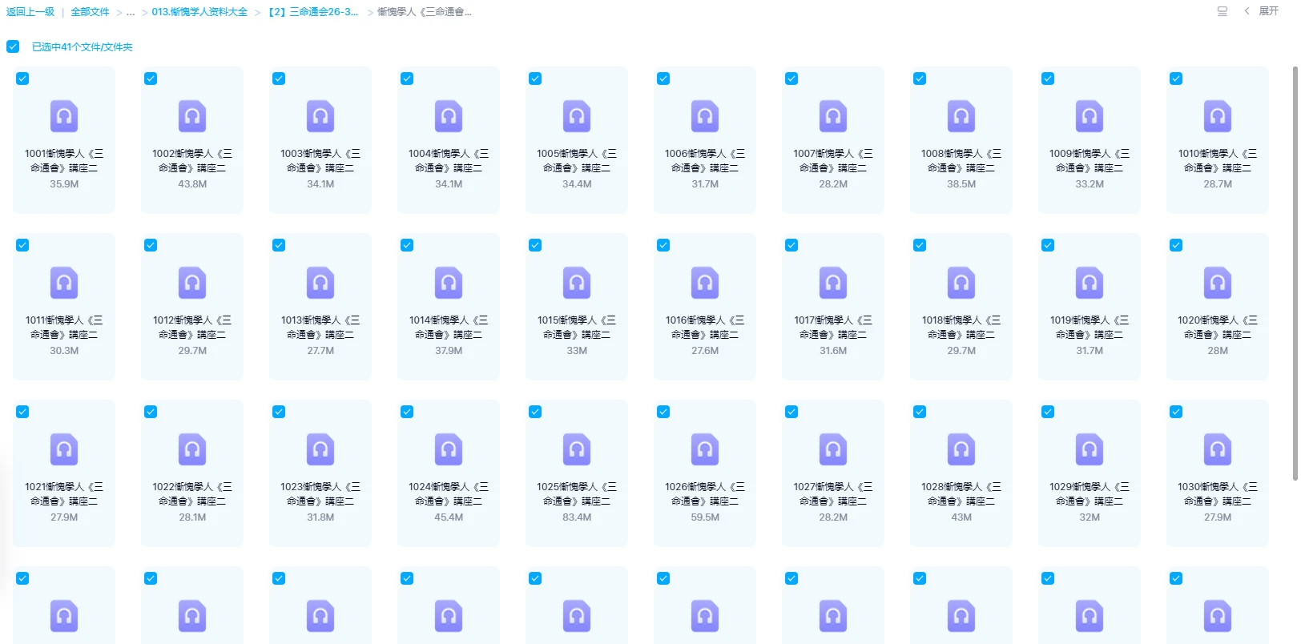
Task: Open audio file icon for 1019
Action: pos(1090,283)
